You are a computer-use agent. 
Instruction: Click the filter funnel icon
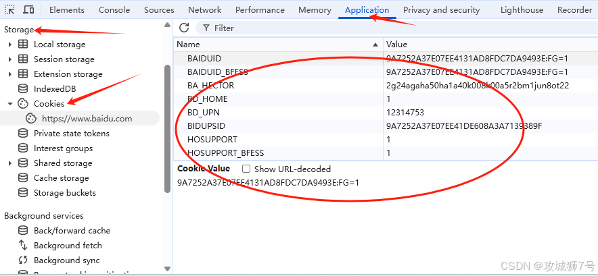click(x=206, y=28)
